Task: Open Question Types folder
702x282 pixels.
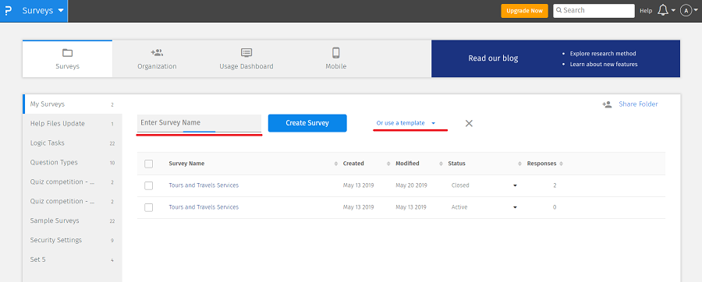Action: tap(72, 163)
